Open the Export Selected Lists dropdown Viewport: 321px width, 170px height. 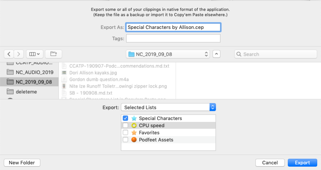click(x=168, y=108)
